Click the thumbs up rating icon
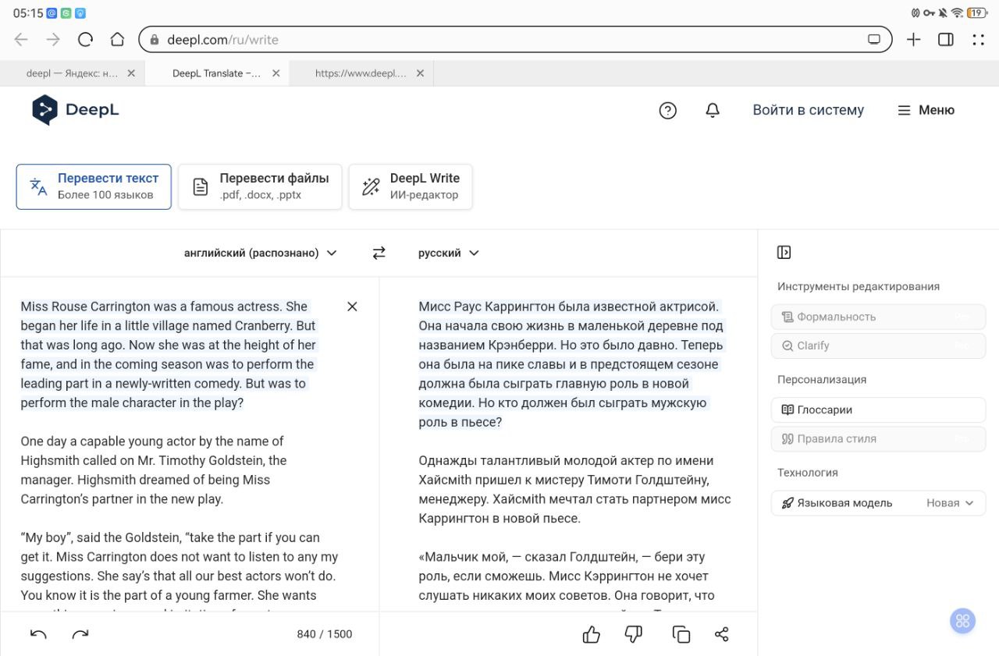Viewport: 999px width, 656px height. (592, 634)
